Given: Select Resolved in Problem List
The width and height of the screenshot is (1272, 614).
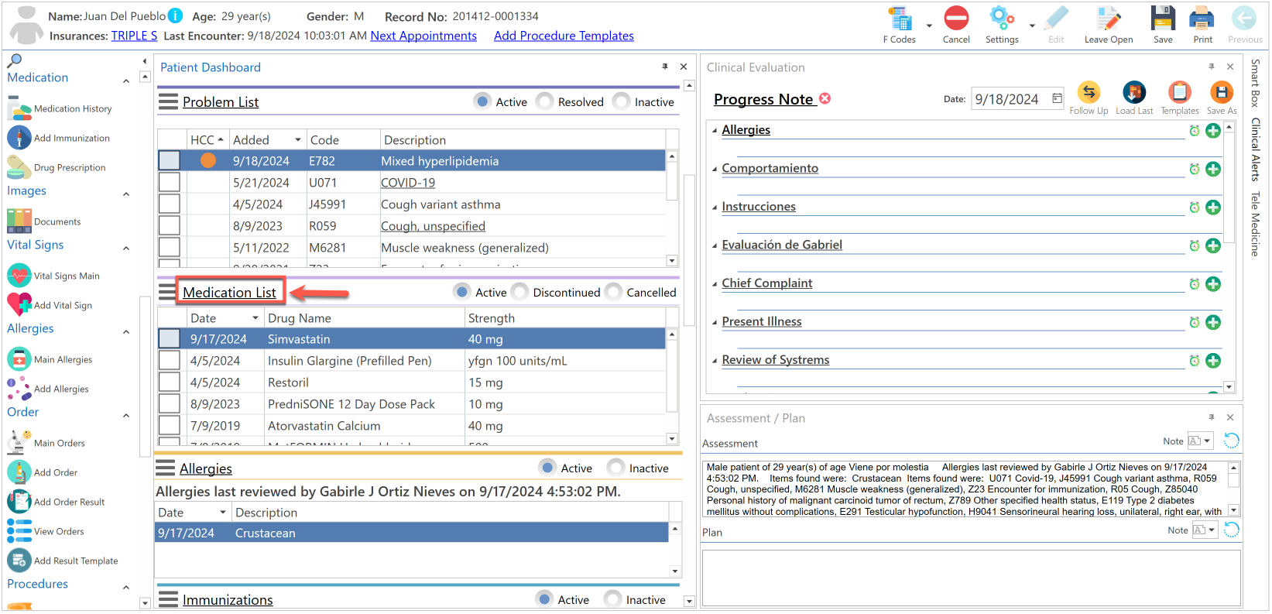Looking at the screenshot, I should coord(545,101).
